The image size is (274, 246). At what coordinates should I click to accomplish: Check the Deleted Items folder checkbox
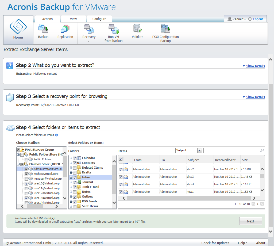tap(75, 168)
